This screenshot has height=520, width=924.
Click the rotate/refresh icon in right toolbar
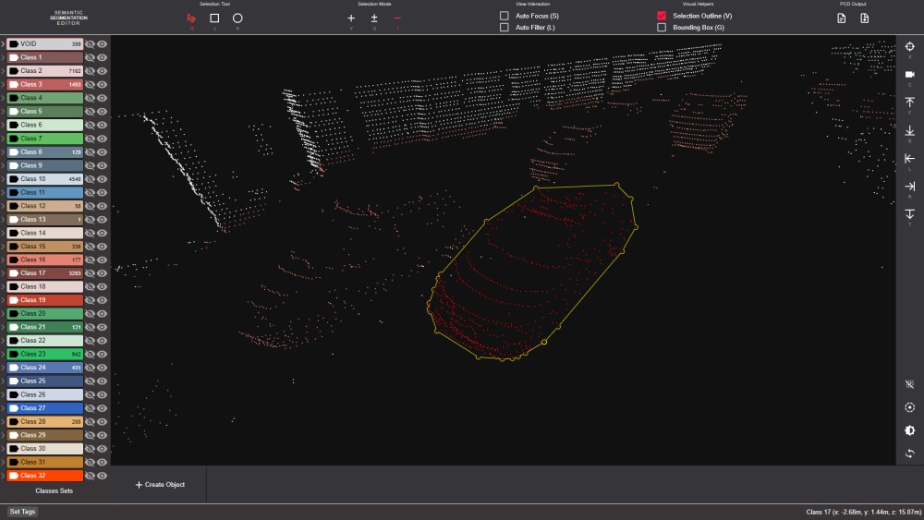pos(909,453)
